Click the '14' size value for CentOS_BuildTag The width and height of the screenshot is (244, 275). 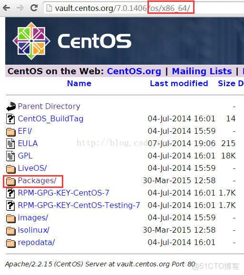click(231, 119)
